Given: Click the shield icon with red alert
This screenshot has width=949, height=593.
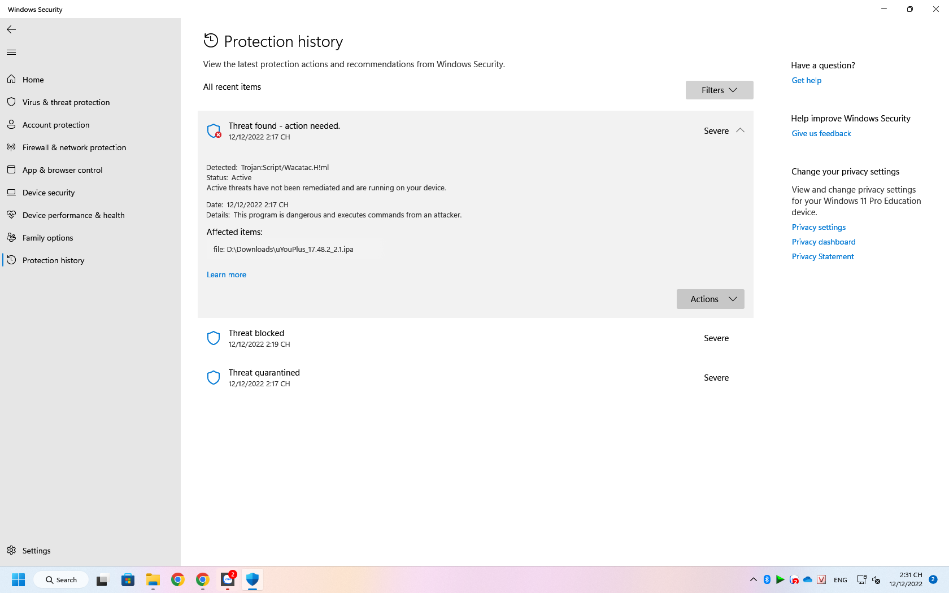Looking at the screenshot, I should click(x=214, y=131).
